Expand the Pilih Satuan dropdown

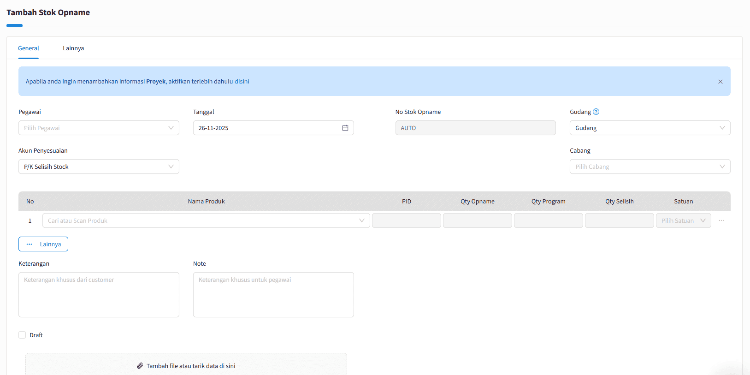[x=683, y=220]
